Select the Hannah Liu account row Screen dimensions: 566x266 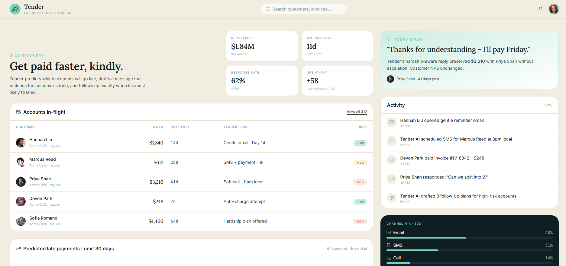coord(191,143)
